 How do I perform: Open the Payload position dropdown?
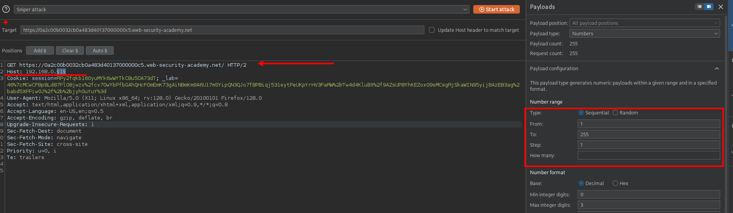(x=644, y=23)
